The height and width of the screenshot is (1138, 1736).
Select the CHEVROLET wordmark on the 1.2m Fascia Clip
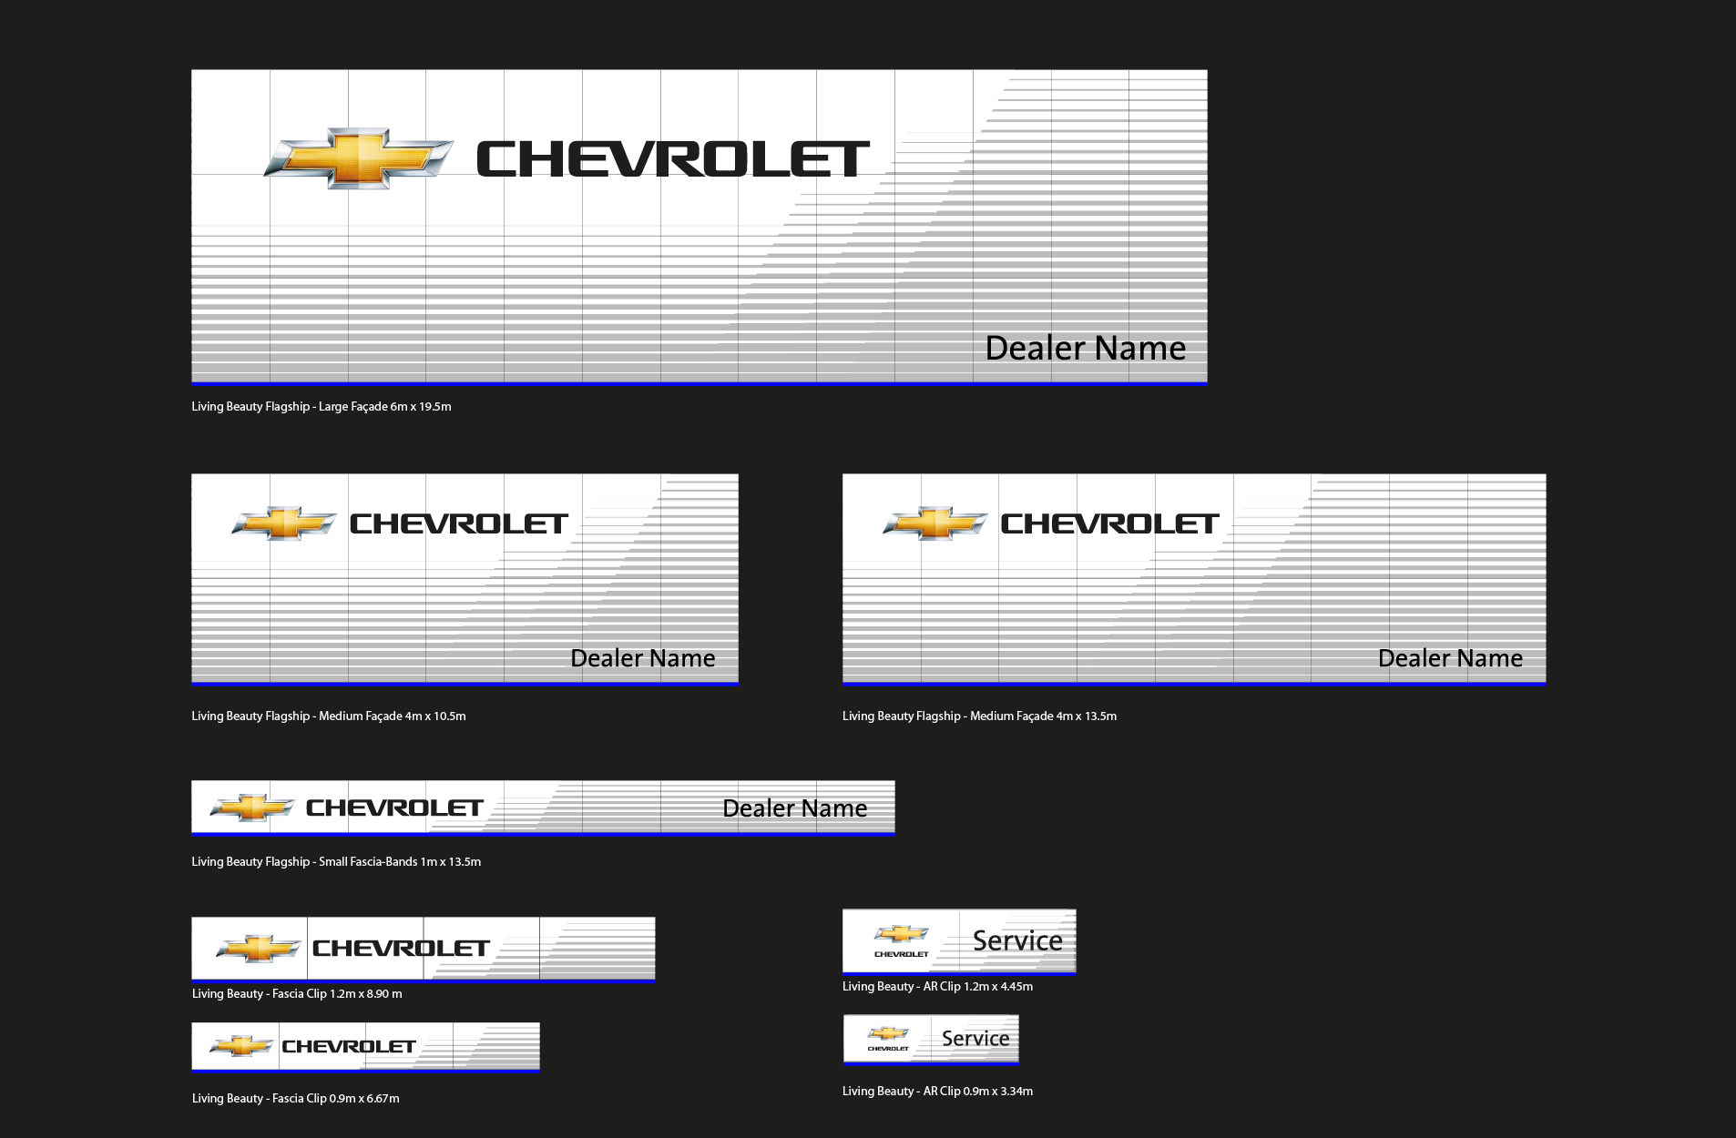(401, 949)
